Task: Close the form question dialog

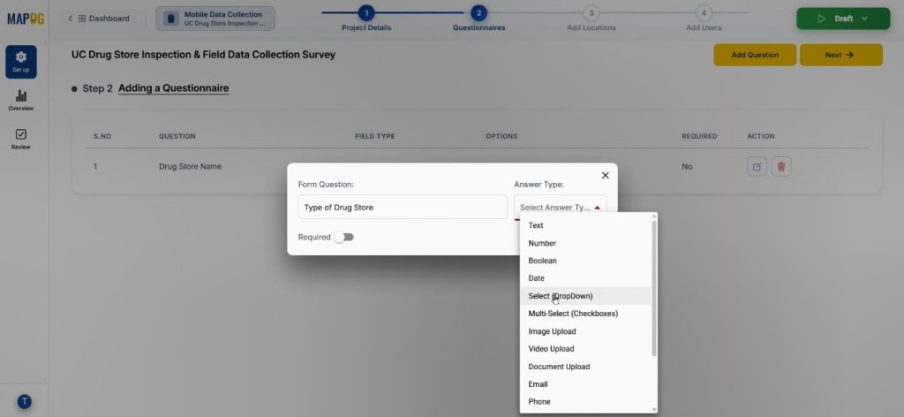Action: pyautogui.click(x=606, y=175)
